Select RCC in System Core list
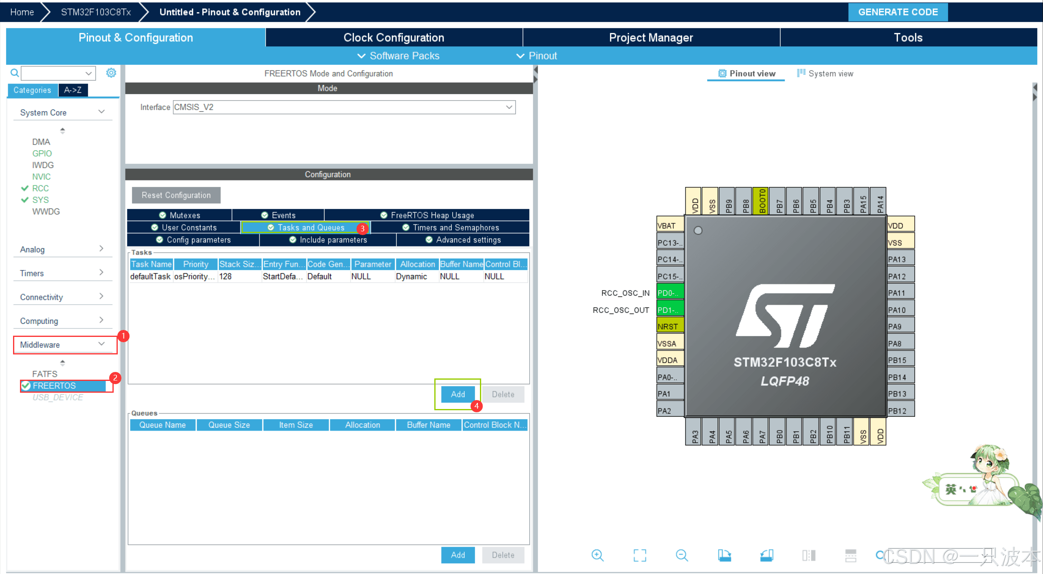Viewport: 1043px width, 574px height. (x=40, y=188)
